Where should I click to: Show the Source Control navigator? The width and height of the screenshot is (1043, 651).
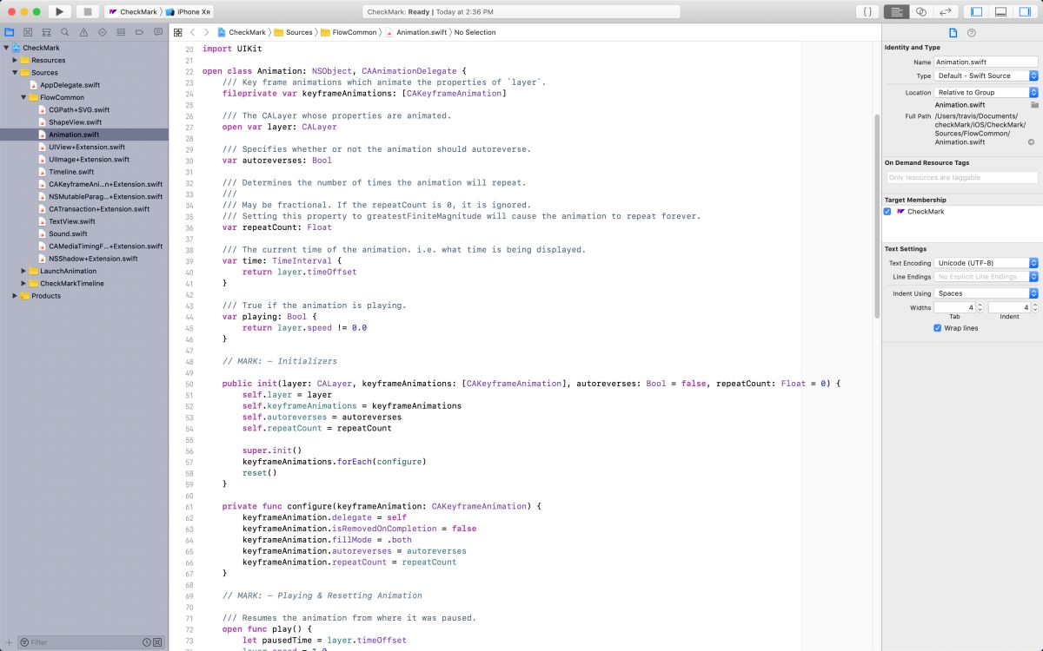click(28, 32)
